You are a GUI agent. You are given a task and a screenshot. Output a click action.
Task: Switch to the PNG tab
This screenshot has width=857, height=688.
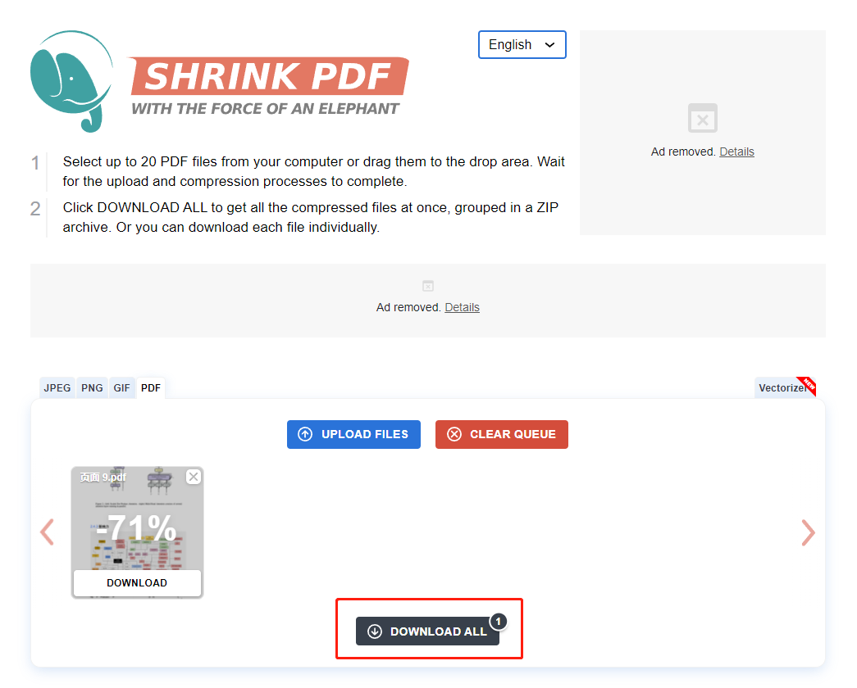(92, 387)
